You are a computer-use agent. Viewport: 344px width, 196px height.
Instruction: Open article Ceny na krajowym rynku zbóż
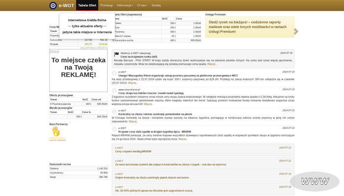(x=139, y=57)
